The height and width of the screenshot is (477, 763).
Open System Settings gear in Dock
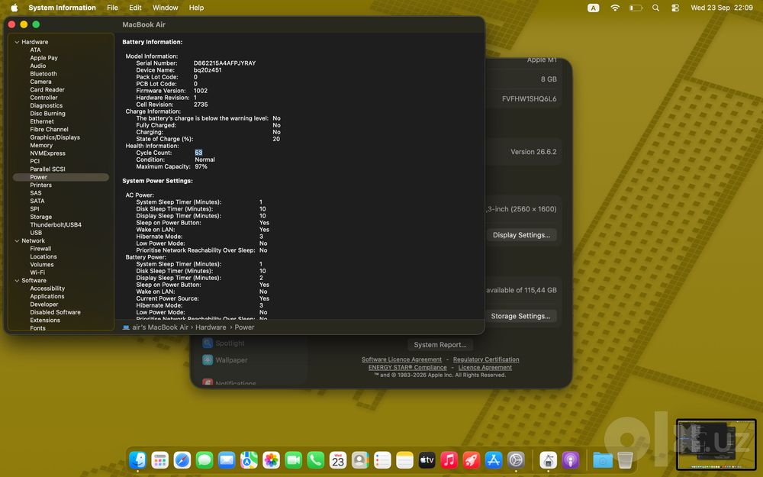pyautogui.click(x=517, y=459)
